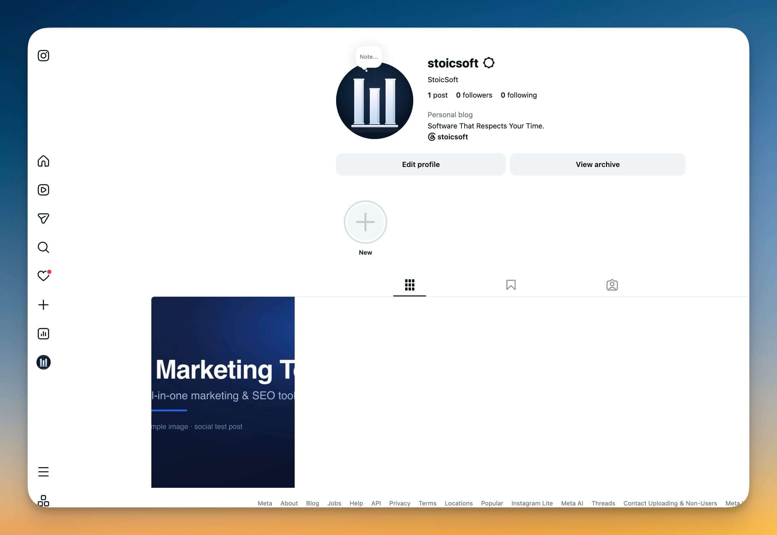Open Meta footer link
The image size is (777, 535).
tap(264, 503)
